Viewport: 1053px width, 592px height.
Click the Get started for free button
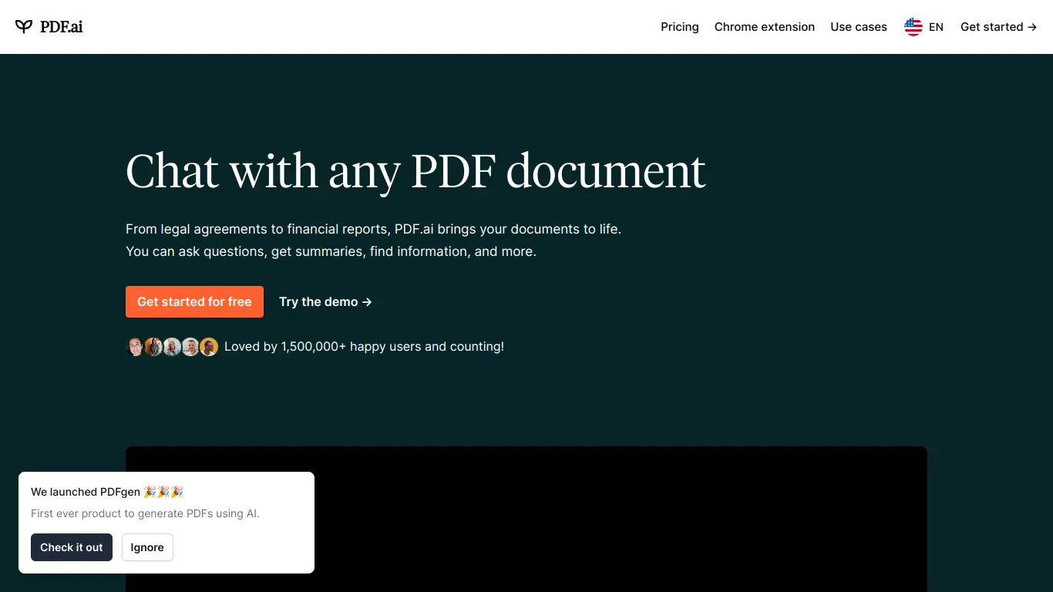point(194,302)
